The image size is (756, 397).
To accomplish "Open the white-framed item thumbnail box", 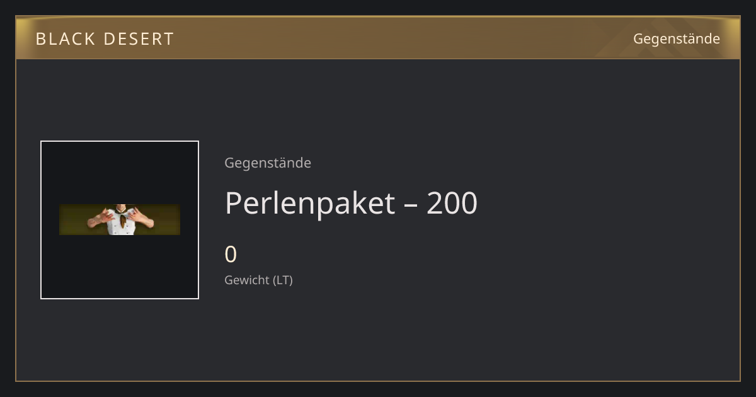I will point(120,220).
